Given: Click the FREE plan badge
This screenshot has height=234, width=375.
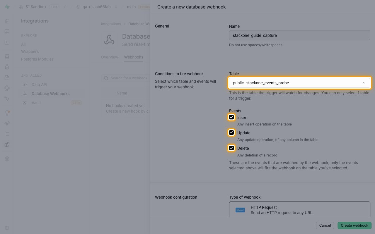Looking at the screenshot, I should pos(55,7).
